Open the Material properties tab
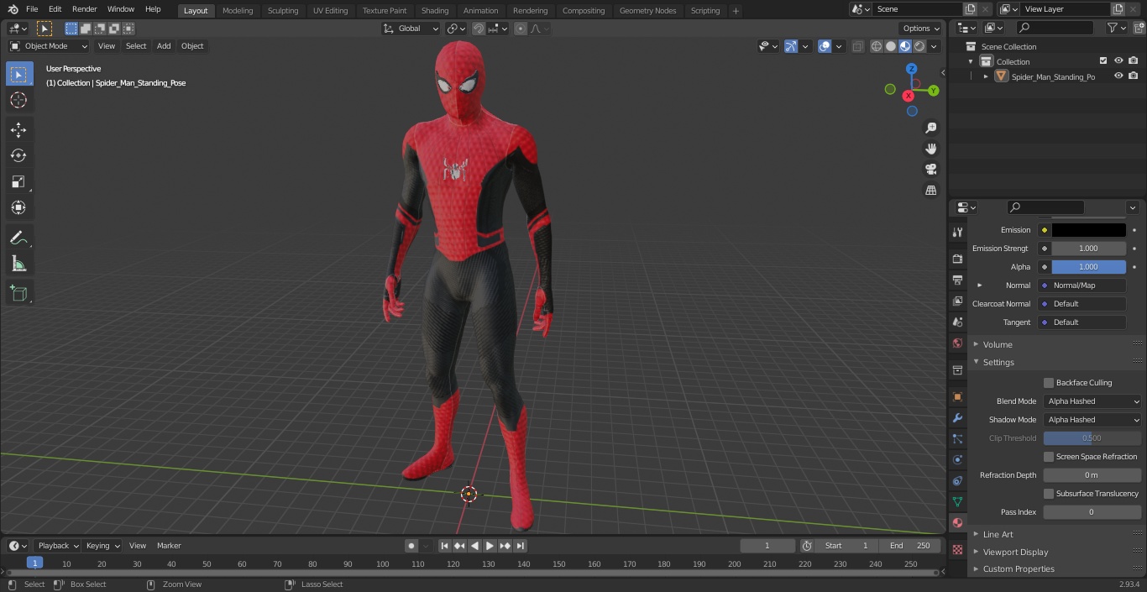 957,522
